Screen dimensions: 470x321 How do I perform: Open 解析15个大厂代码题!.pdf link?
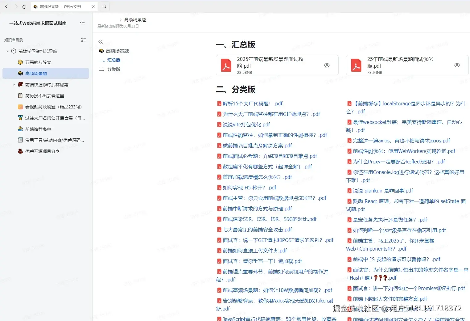252,103
